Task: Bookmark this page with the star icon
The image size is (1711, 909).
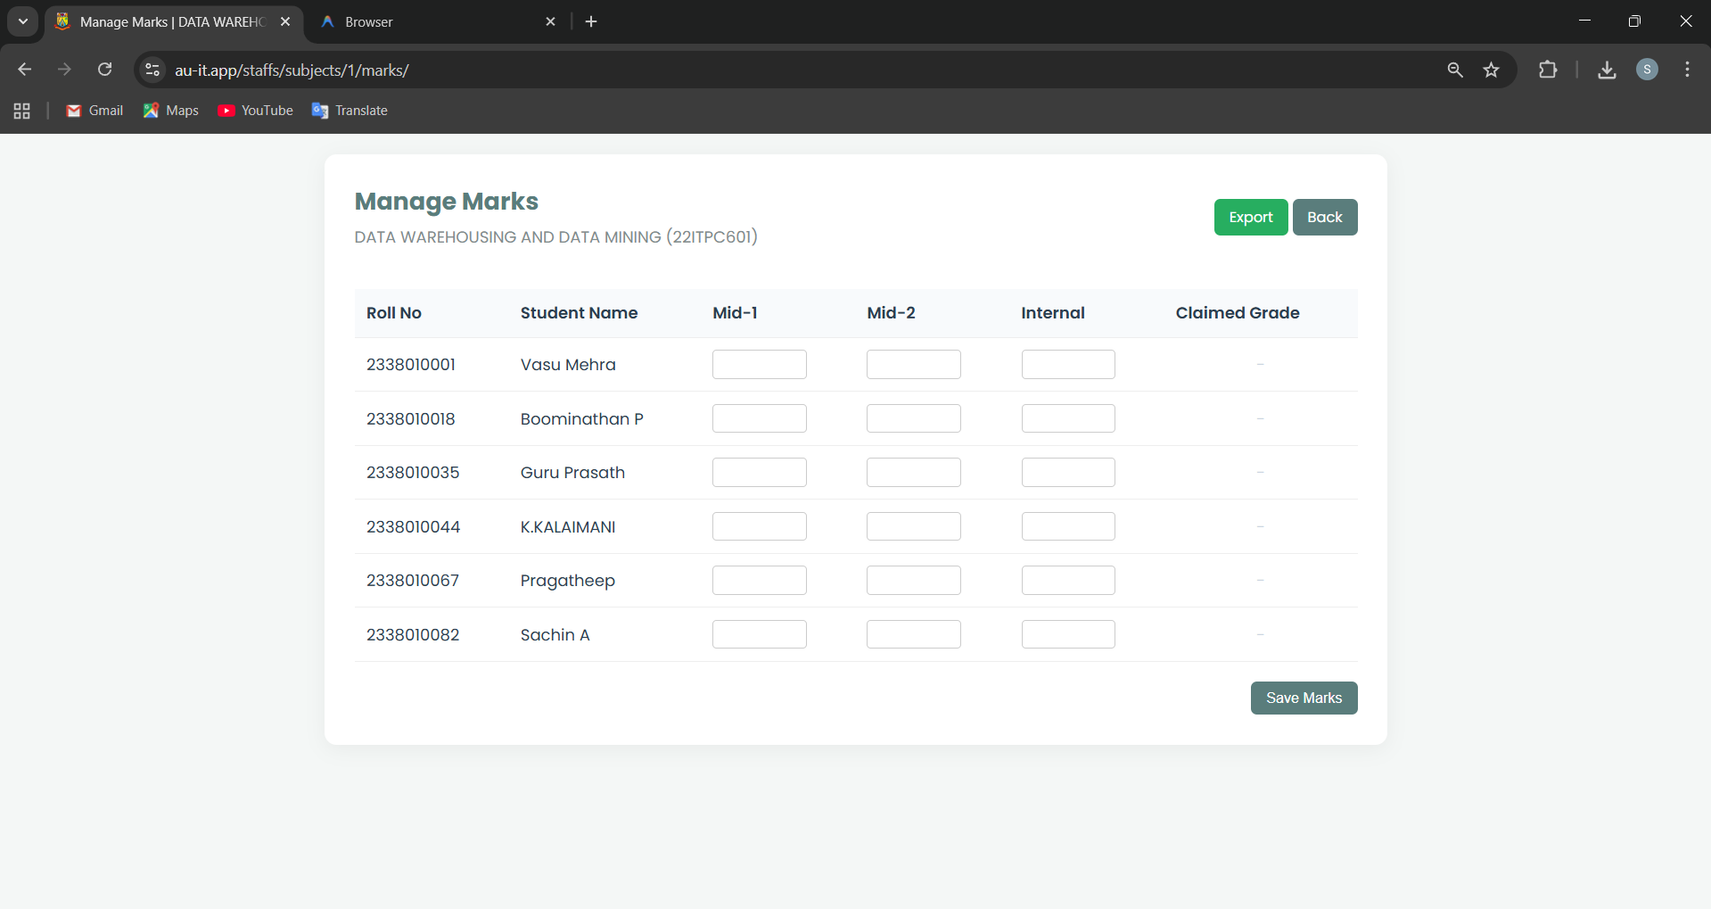Action: pos(1491,70)
